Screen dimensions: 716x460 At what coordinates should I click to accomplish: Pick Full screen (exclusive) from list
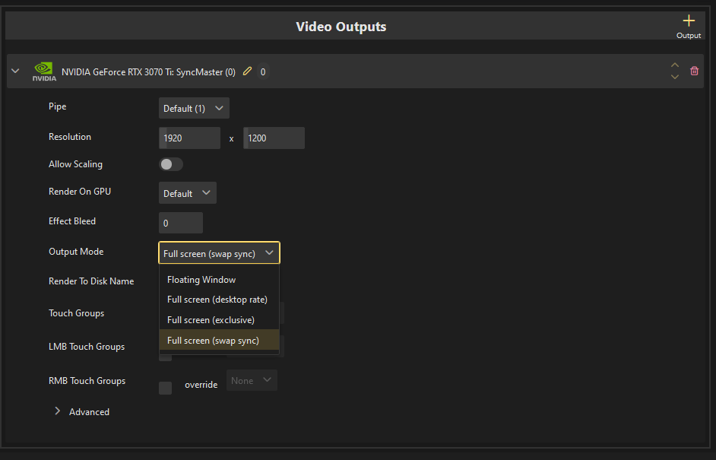click(x=211, y=320)
